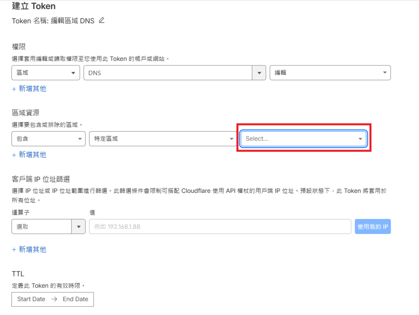This screenshot has height=315, width=419.
Task: Select the Start Date field in TTL
Action: [x=31, y=299]
